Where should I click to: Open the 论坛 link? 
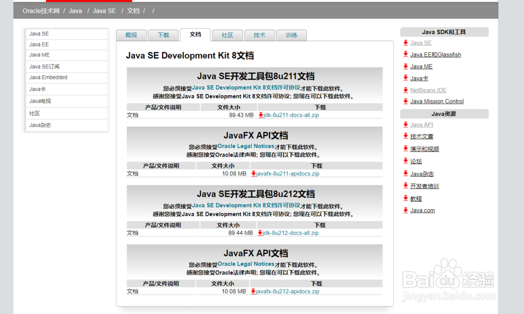point(416,161)
